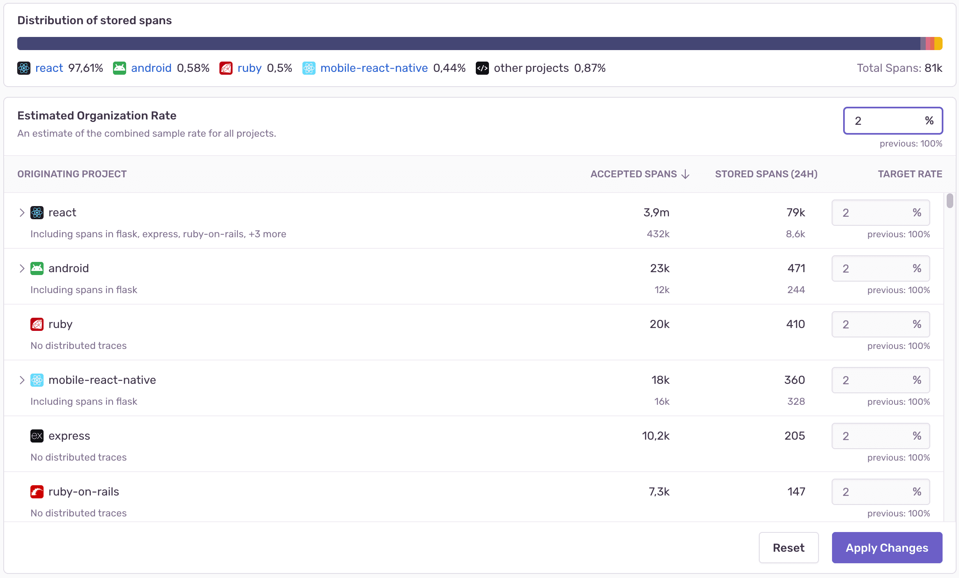Click the Target Rate column header
Viewport: 959px width, 578px height.
point(910,174)
